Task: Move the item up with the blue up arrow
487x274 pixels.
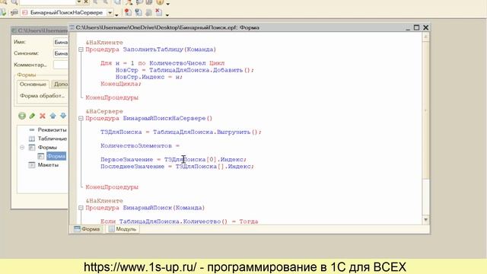Action: coord(53,116)
